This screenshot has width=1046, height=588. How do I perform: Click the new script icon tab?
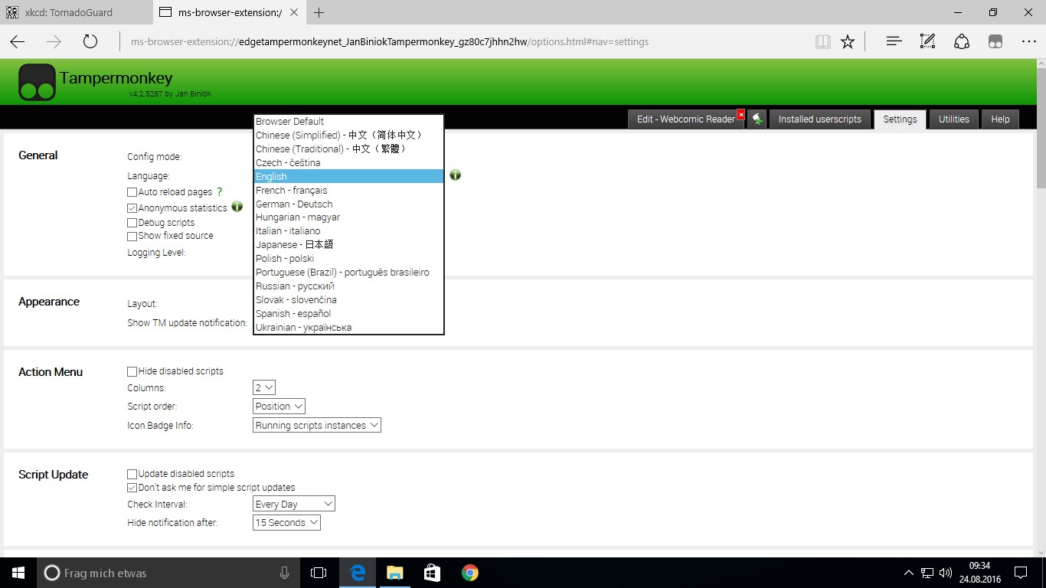(x=757, y=119)
